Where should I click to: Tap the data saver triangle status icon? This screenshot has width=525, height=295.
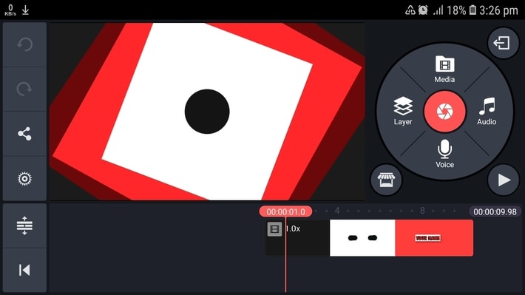[410, 10]
